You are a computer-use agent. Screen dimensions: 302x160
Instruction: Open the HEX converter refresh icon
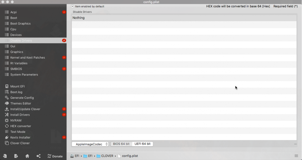7,126
